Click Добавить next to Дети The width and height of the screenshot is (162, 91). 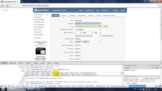pos(78,56)
